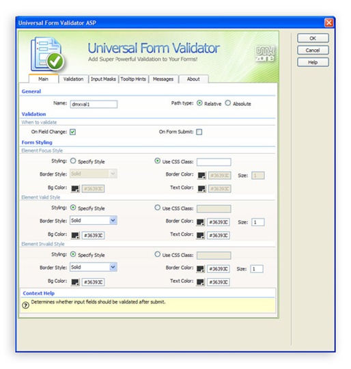Choose Specify Style for Element Focus Style
The height and width of the screenshot is (369, 351).
[x=73, y=161]
